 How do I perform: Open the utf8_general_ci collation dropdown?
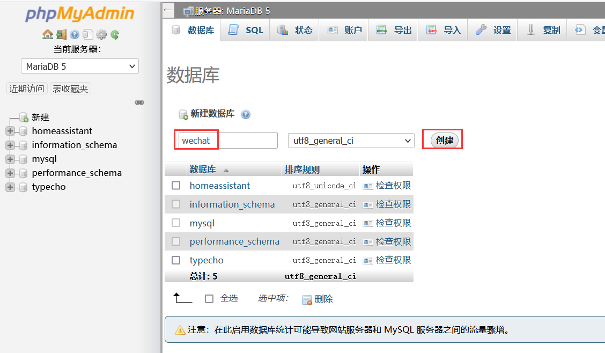click(351, 141)
